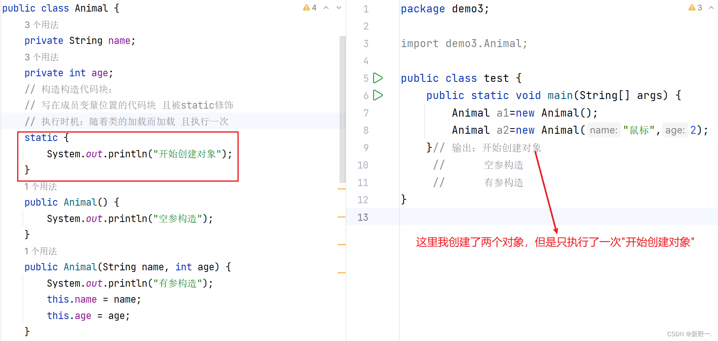Screen dimensions: 718x341
Task: Open '1 个用法' hint above Animal() constructor
Action: pyautogui.click(x=41, y=186)
